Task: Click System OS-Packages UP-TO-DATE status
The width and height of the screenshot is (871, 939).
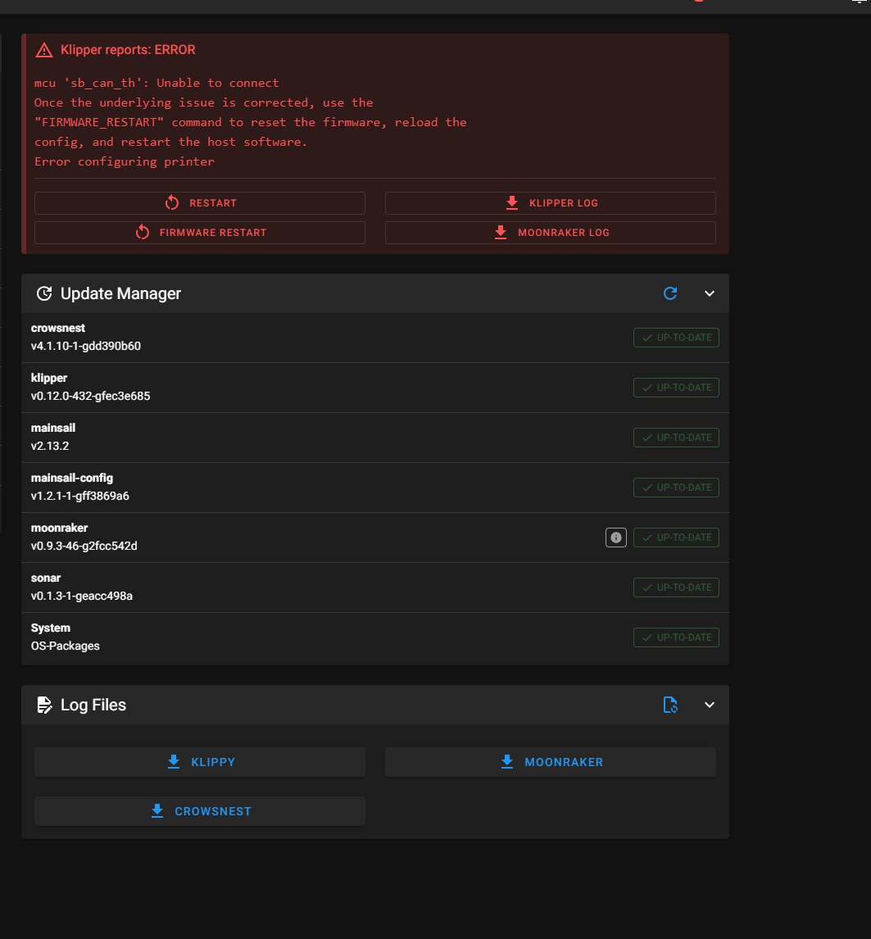Action: pyautogui.click(x=676, y=637)
